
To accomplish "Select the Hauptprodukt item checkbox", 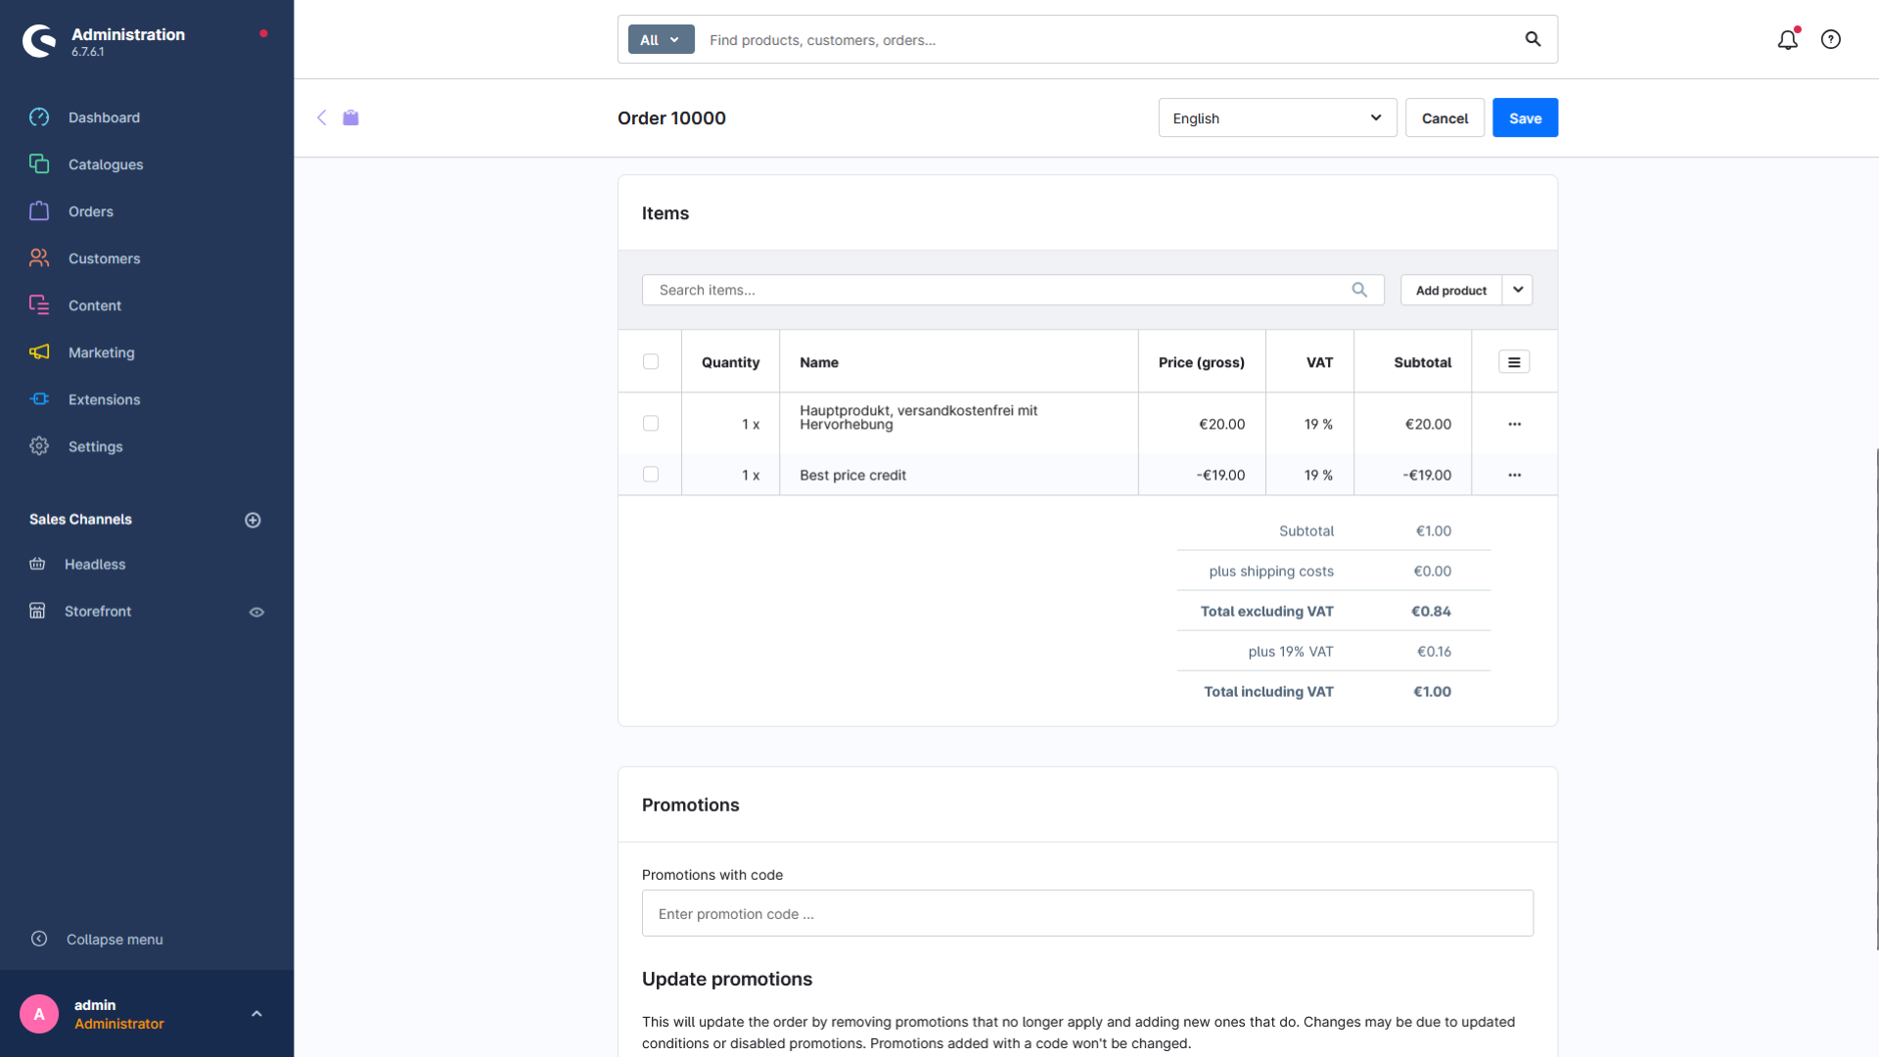I will tap(651, 424).
